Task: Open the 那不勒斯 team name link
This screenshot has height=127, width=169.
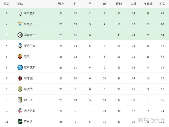Action: [x=29, y=68]
